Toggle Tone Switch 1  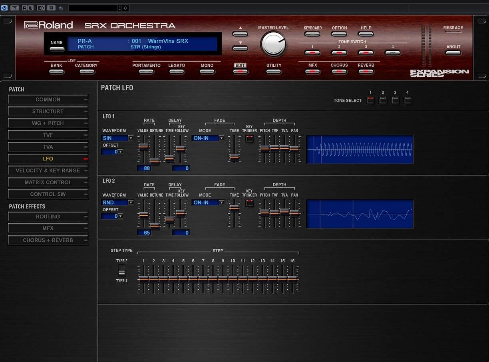[x=312, y=53]
